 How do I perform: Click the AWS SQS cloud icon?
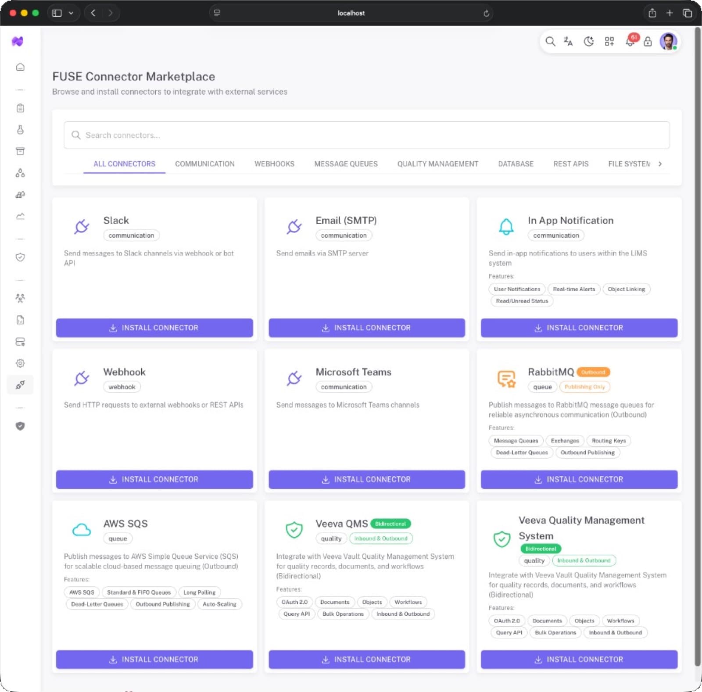pos(82,530)
